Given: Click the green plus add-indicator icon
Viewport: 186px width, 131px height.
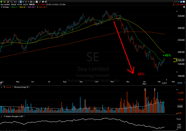Looking at the screenshot, I should [1, 2].
